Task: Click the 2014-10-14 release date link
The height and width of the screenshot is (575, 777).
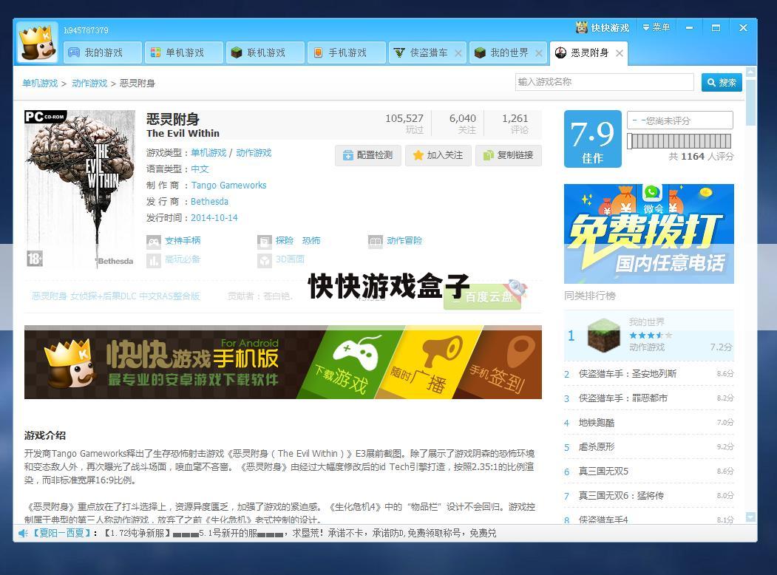Action: (214, 218)
